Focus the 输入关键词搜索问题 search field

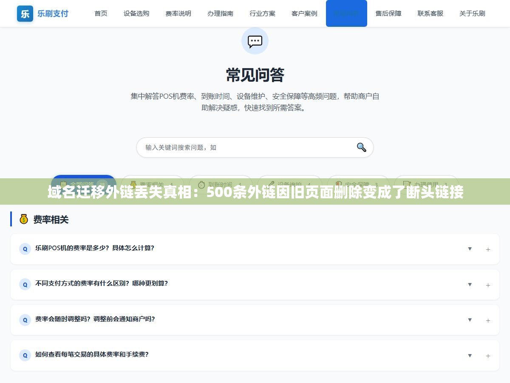coord(255,147)
